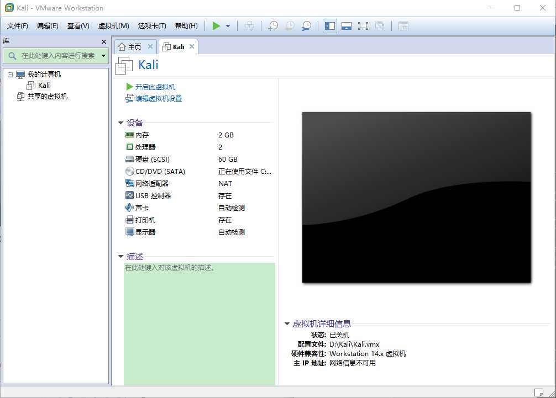
Task: Toggle the thumbnail bar view icon
Action: (347, 26)
